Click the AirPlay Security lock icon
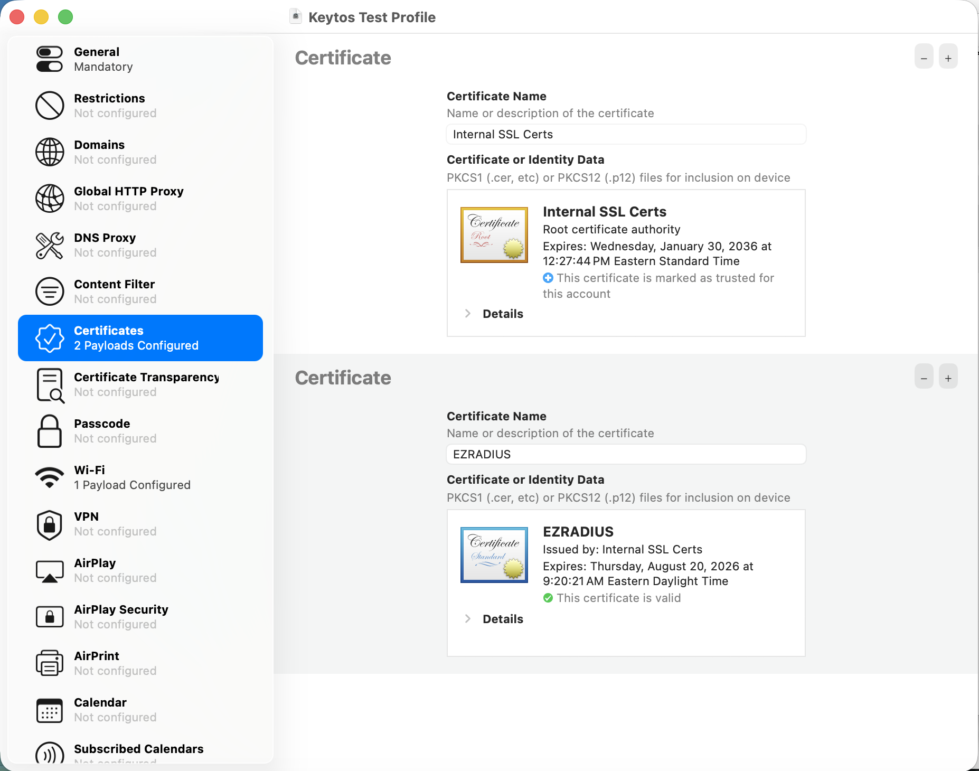The width and height of the screenshot is (979, 771). coord(50,617)
